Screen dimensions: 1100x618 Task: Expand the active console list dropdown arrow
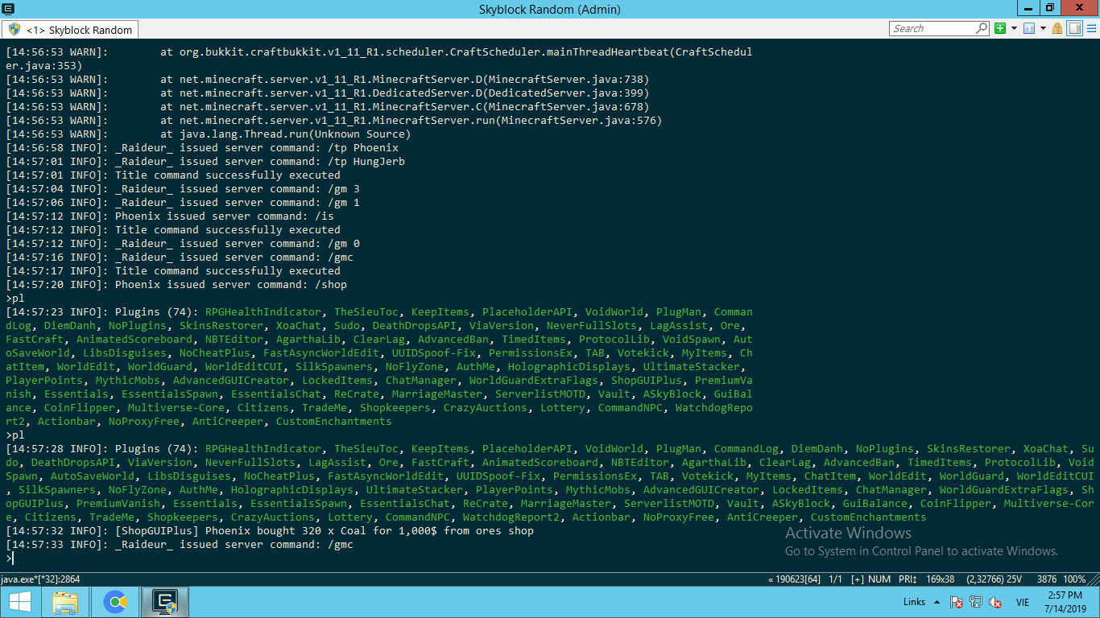click(x=1042, y=28)
